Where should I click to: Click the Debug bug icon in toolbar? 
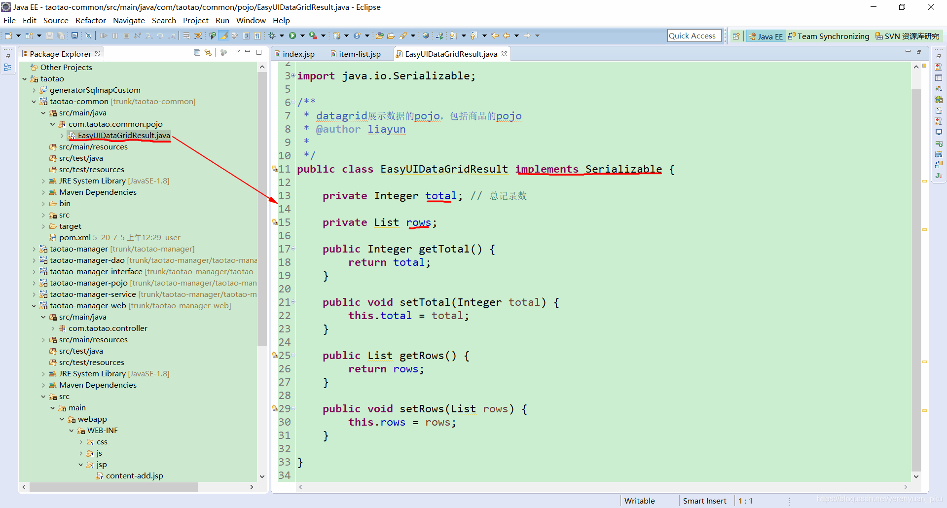point(272,36)
